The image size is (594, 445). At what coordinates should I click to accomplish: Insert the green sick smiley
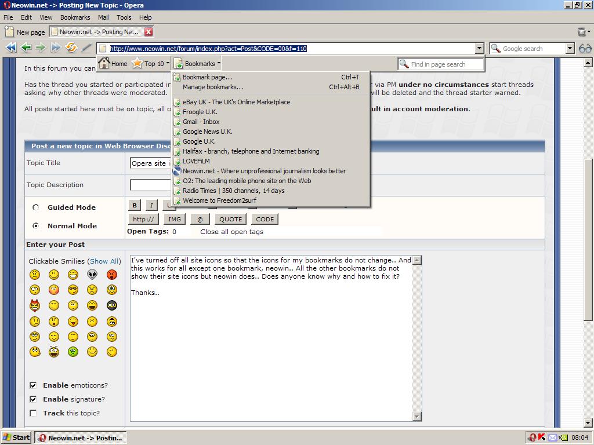[73, 352]
